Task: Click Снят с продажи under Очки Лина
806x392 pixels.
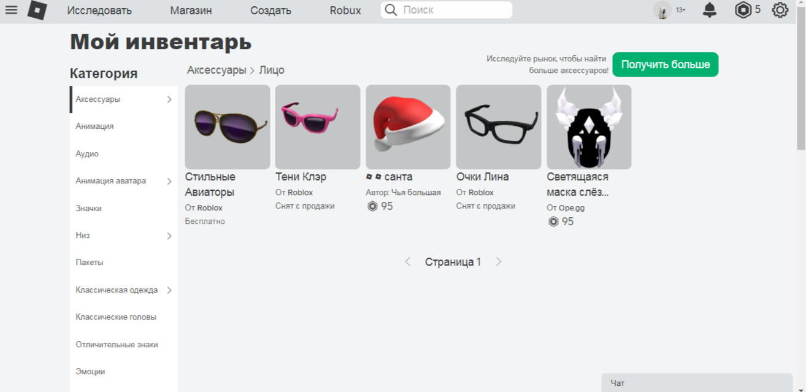Action: point(486,206)
